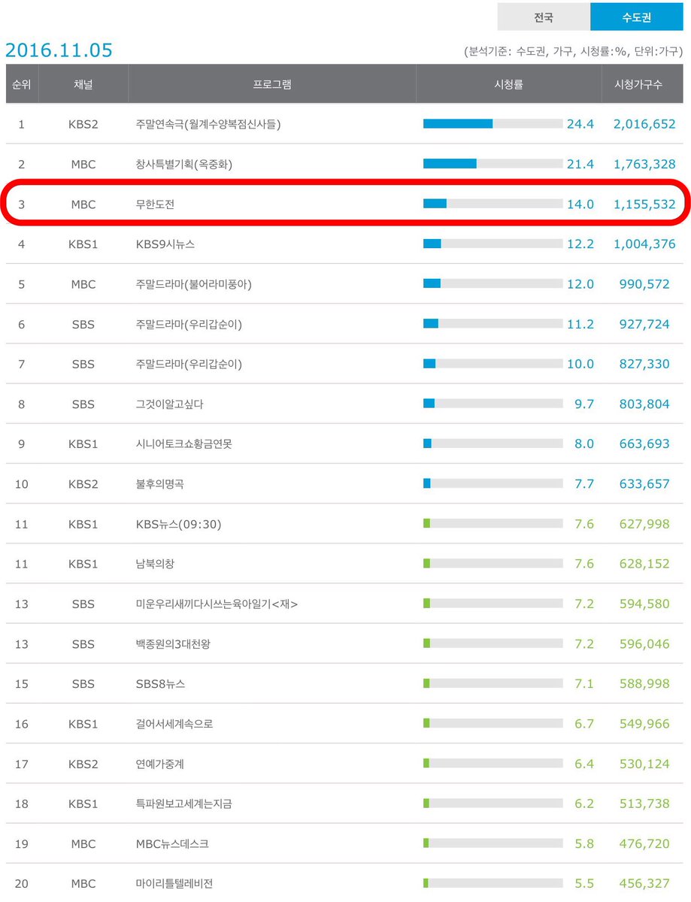Screen dimensions: 691x902
Task: Click the 530,124 household count
Action: click(x=644, y=764)
